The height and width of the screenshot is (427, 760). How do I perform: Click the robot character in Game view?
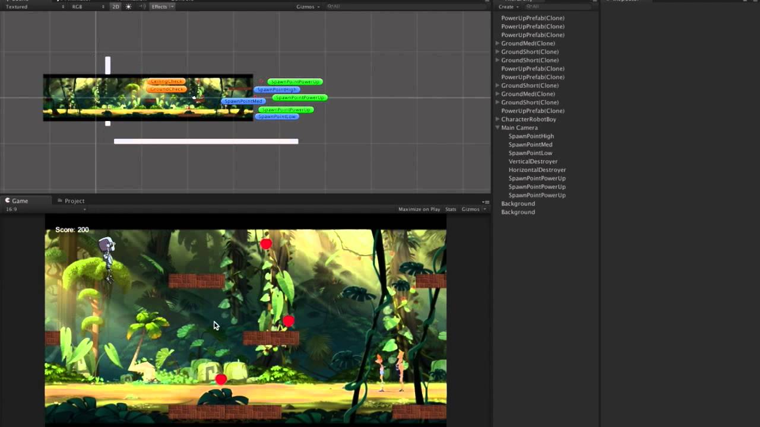tap(107, 259)
